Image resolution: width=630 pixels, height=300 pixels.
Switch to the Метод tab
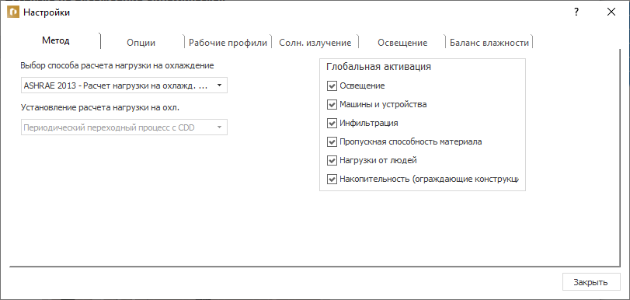(56, 40)
